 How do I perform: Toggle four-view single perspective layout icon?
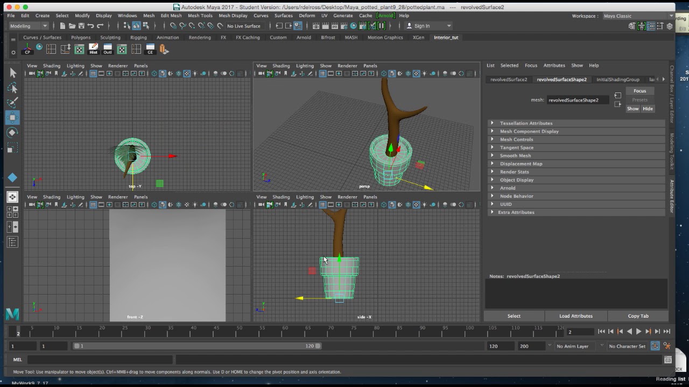click(13, 197)
